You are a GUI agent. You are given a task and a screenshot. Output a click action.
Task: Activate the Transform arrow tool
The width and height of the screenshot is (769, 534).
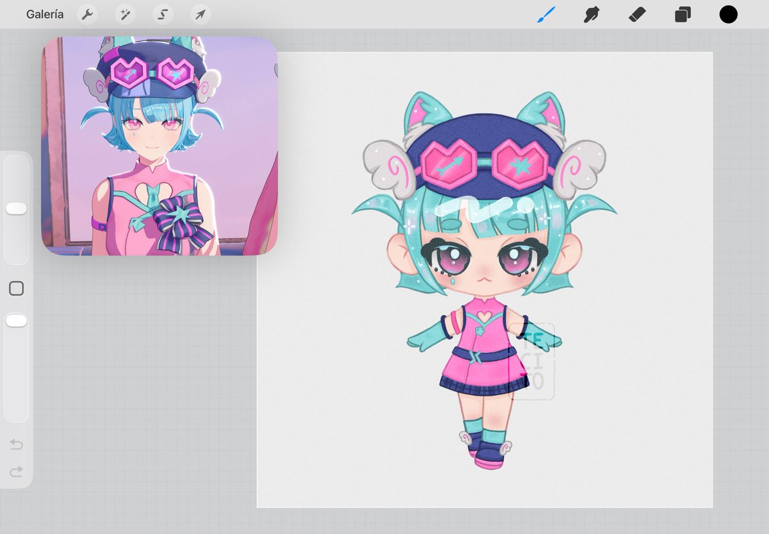[201, 14]
